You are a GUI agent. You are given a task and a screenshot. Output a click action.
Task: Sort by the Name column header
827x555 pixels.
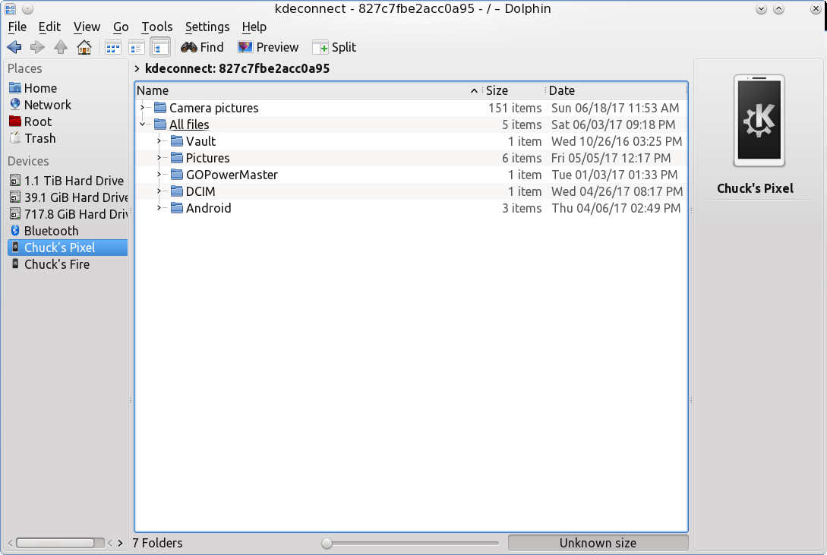coord(308,90)
